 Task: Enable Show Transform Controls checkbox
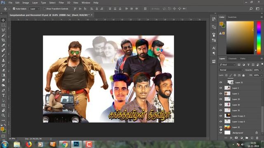tap(45, 9)
